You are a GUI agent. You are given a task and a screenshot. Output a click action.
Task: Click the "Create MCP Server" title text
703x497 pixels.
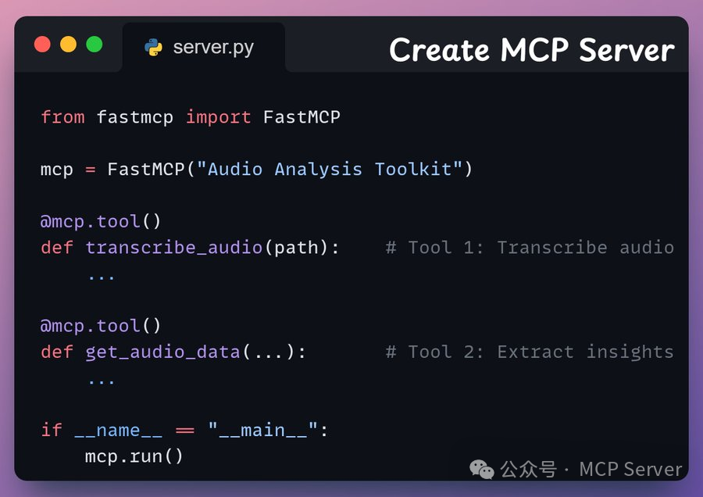(532, 50)
